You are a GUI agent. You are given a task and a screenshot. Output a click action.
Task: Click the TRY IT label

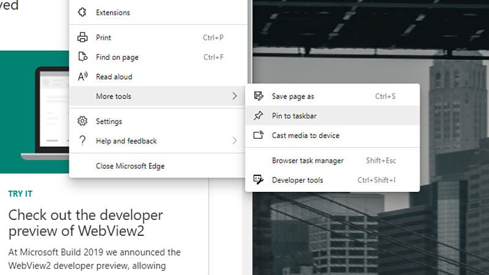[20, 194]
